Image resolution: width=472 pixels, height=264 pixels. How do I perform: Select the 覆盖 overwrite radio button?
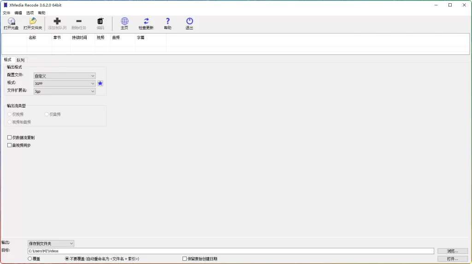click(x=30, y=258)
